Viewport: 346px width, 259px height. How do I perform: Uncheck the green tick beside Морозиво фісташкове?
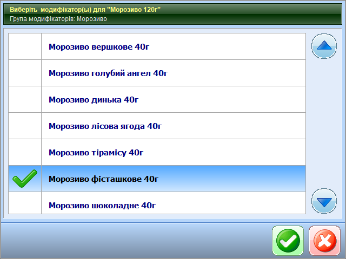pyautogui.click(x=25, y=179)
